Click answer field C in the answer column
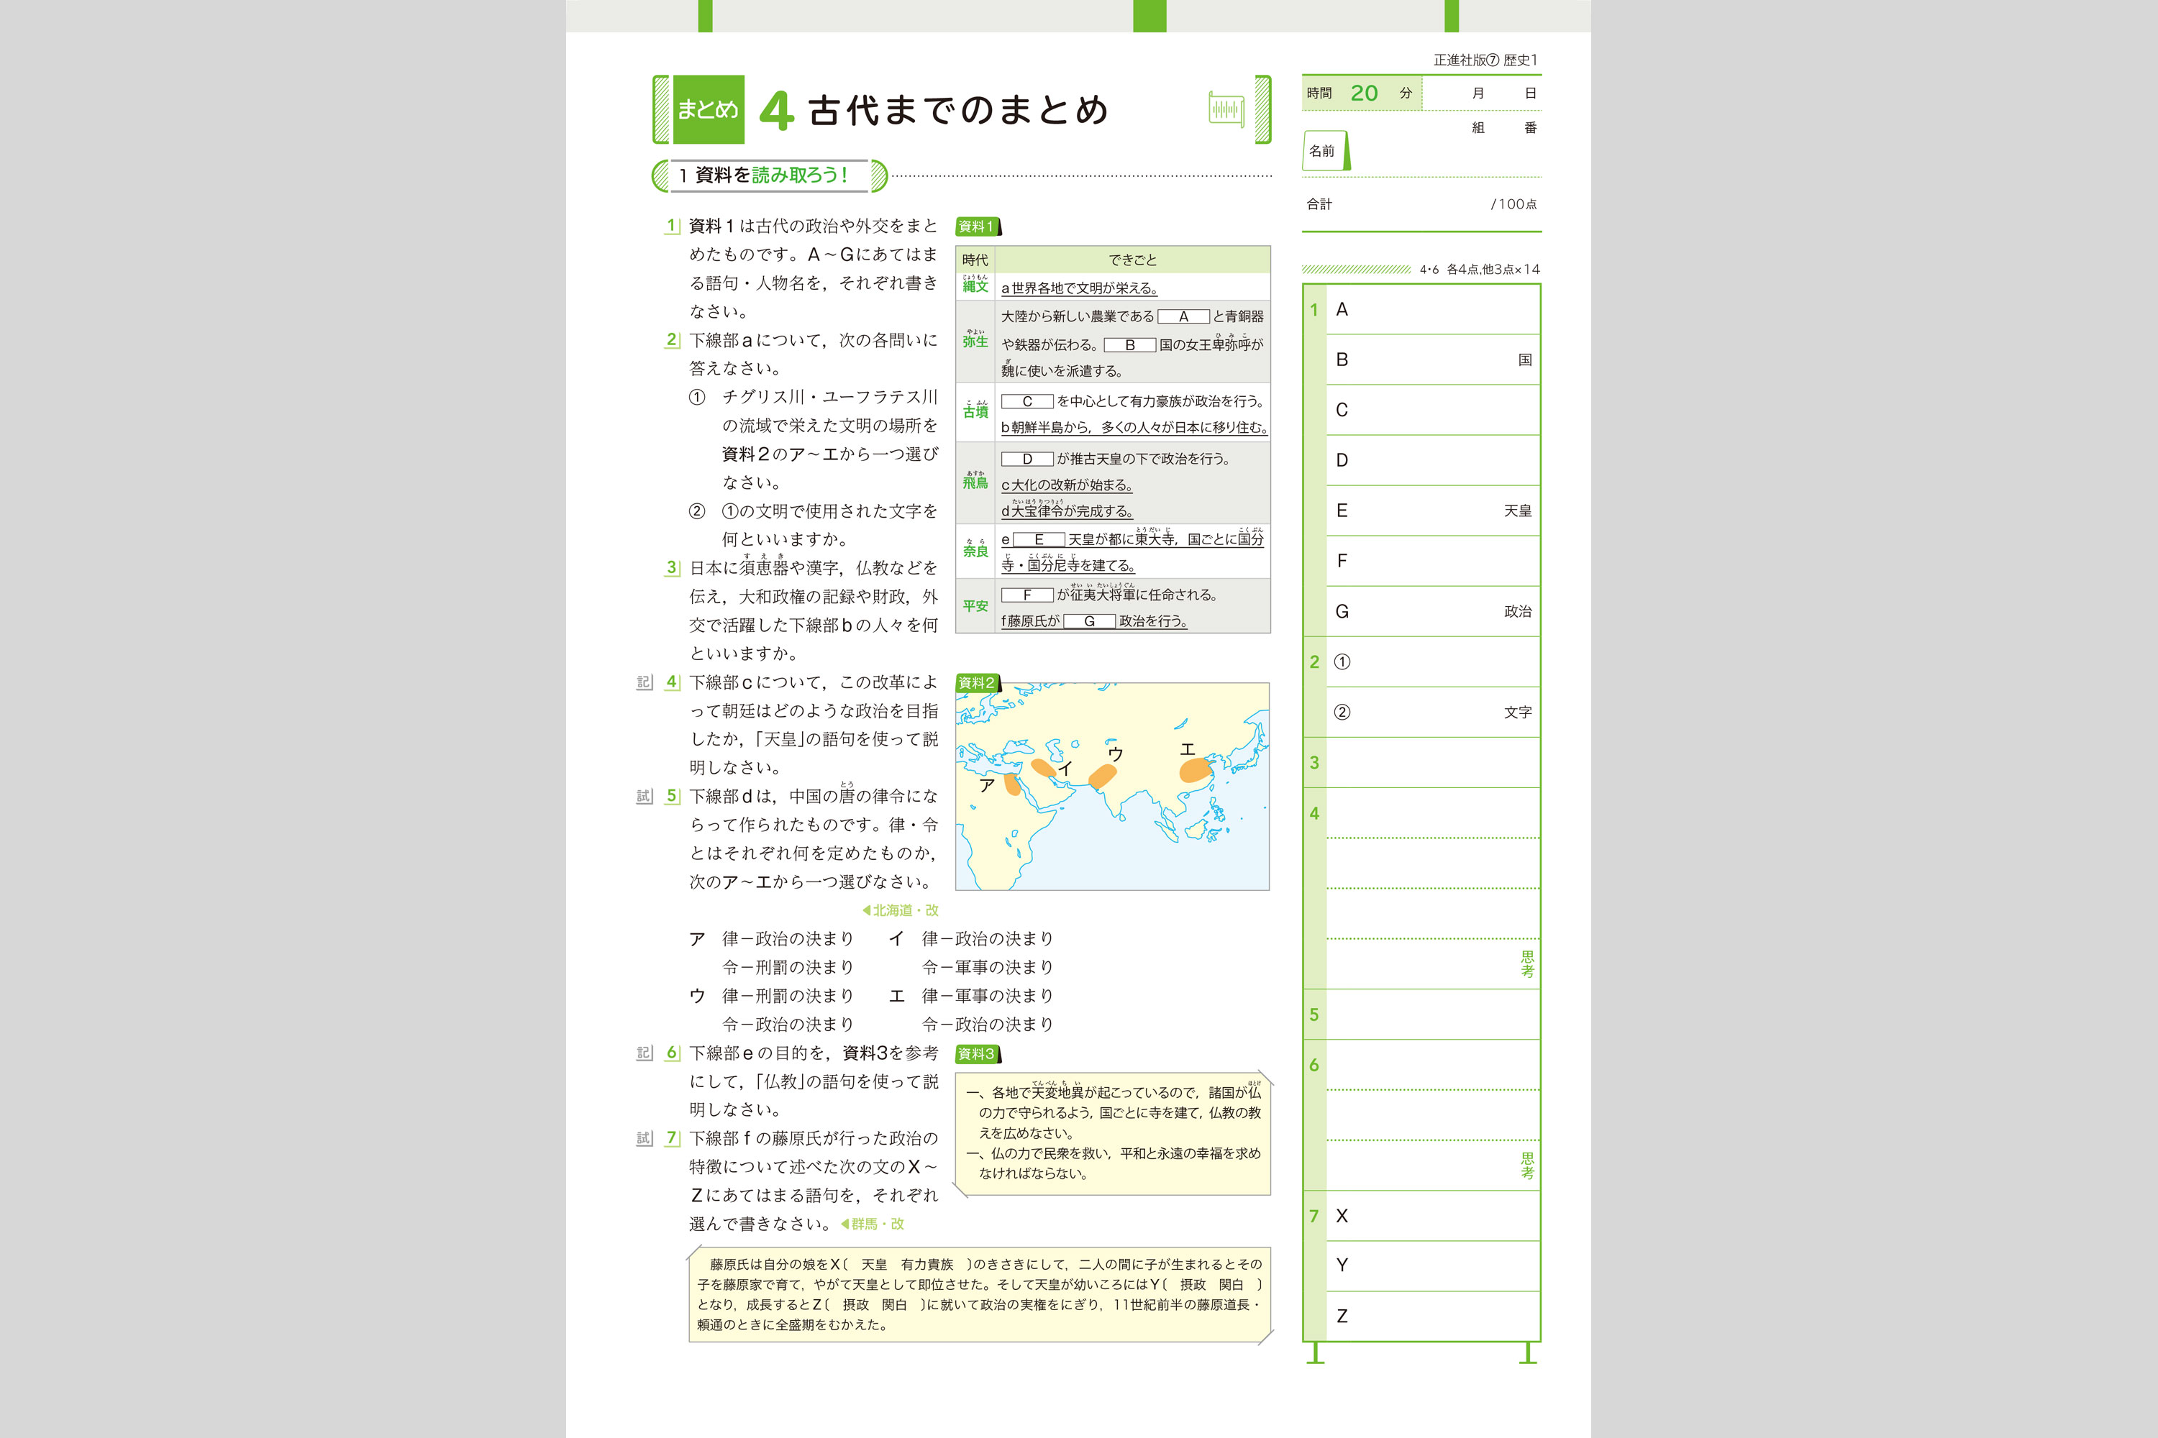This screenshot has height=1438, width=2158. pyautogui.click(x=1433, y=410)
